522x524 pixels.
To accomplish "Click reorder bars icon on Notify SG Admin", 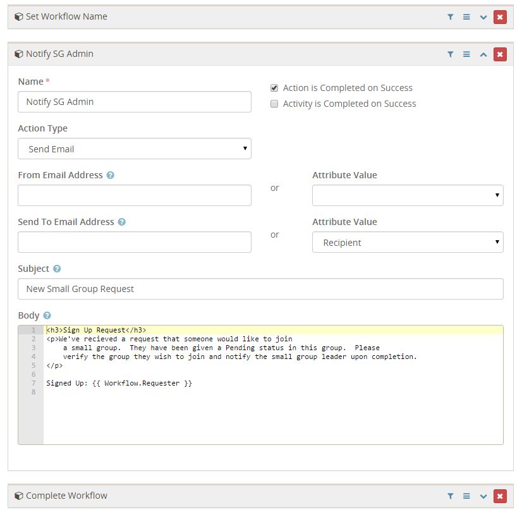I will coord(466,54).
